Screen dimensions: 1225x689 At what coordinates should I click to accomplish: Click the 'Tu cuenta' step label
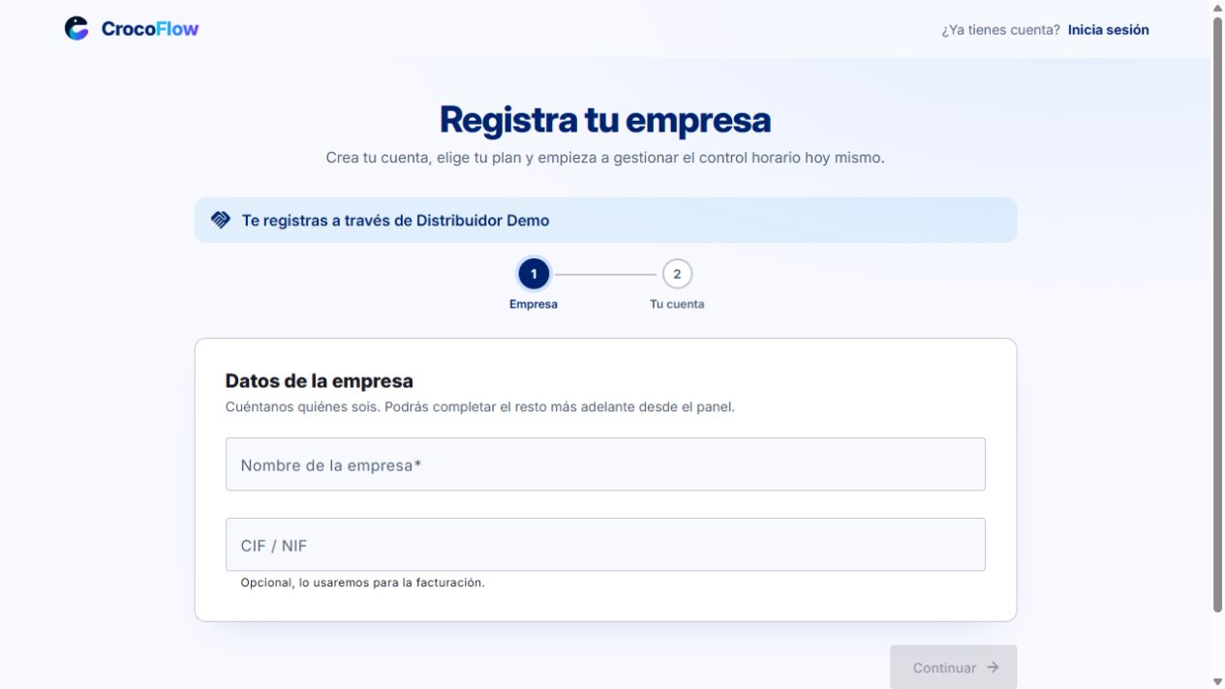coord(677,304)
